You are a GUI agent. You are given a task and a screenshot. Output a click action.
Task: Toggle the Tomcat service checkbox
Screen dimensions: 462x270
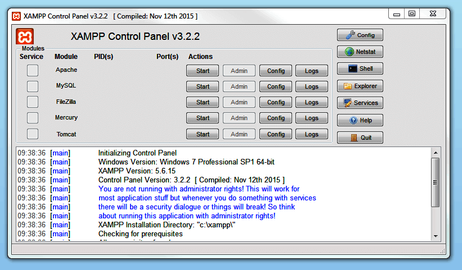33,134
